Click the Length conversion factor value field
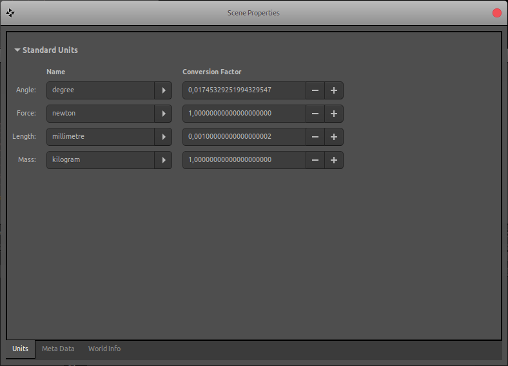Screen dimensions: 508x366 tap(244, 137)
